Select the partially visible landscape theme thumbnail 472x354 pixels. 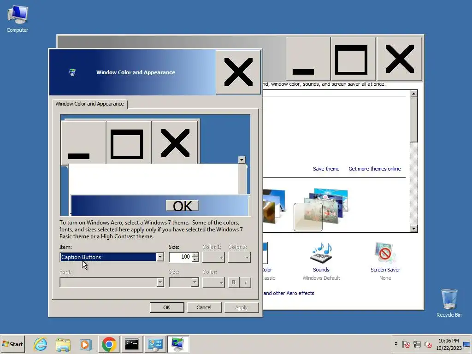click(x=274, y=206)
